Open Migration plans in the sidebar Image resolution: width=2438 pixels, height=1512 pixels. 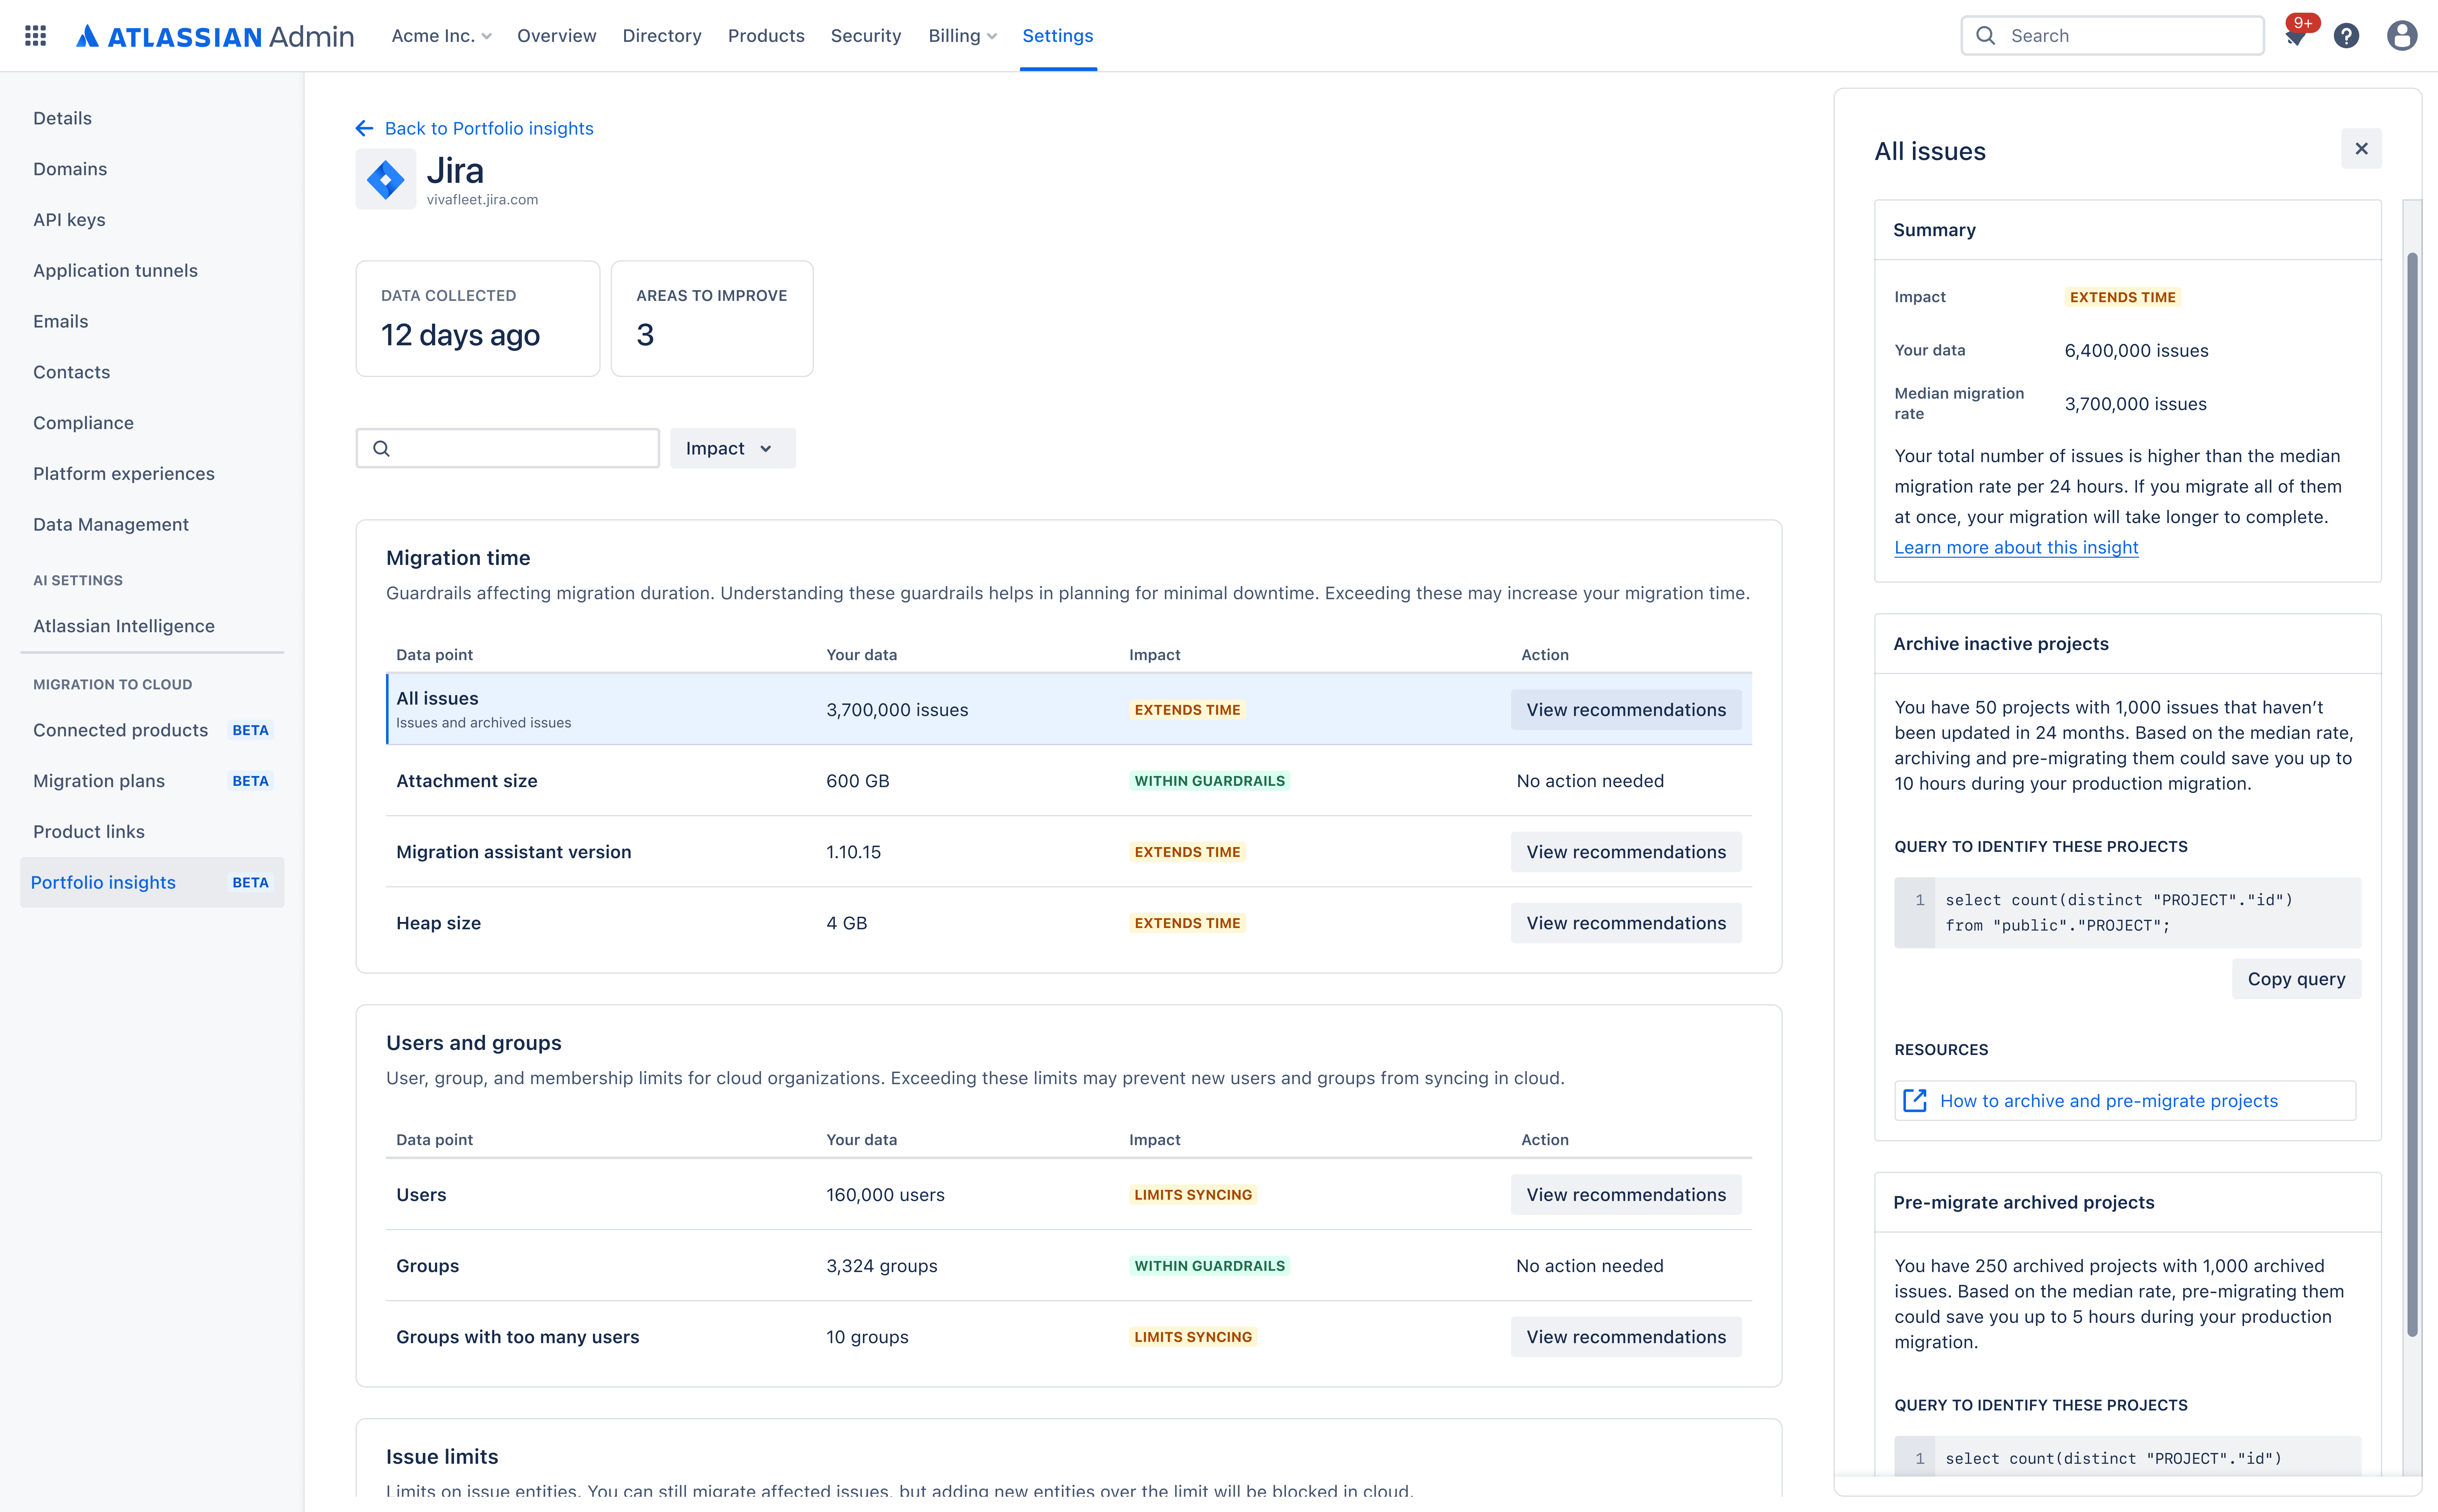(x=152, y=781)
